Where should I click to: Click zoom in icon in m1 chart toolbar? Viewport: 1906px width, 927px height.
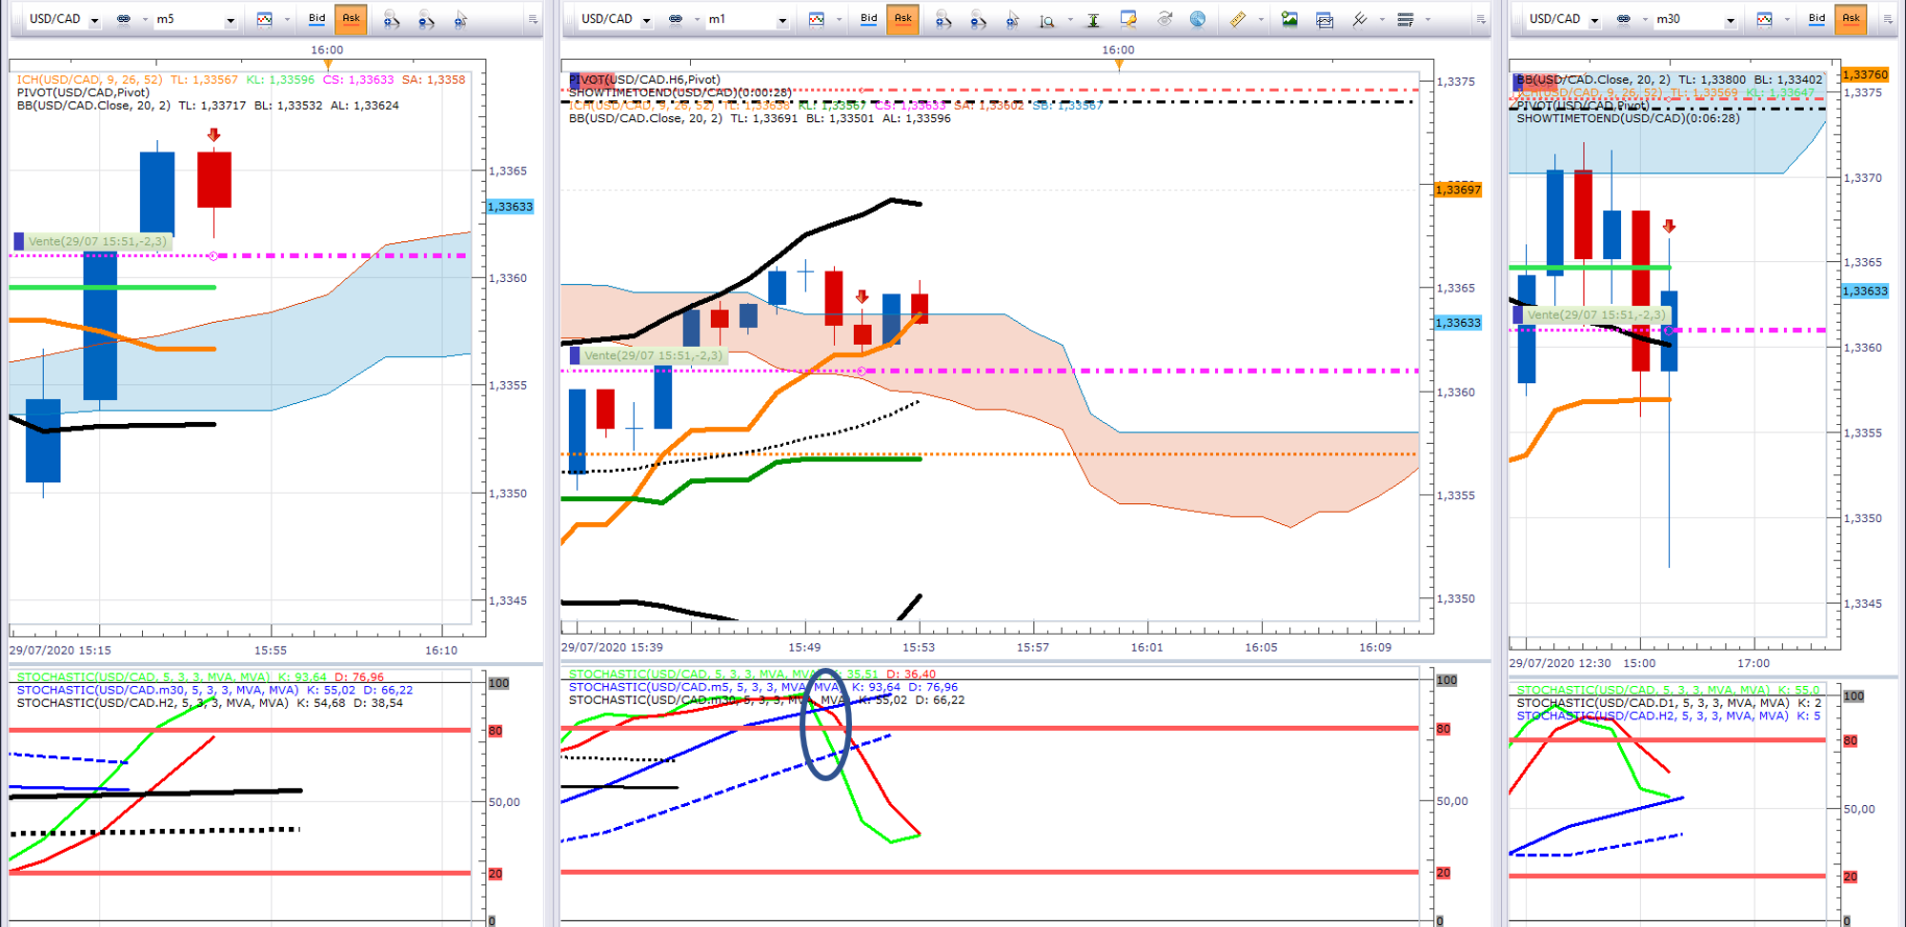pos(943,19)
